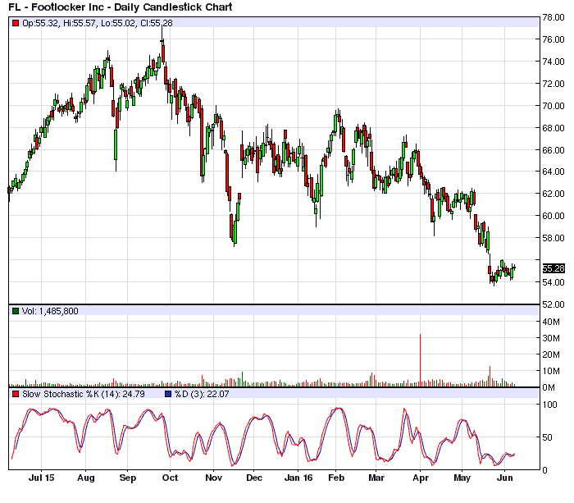This screenshot has width=574, height=503.
Task: Click the 54.00 price axis label
Action: point(553,282)
